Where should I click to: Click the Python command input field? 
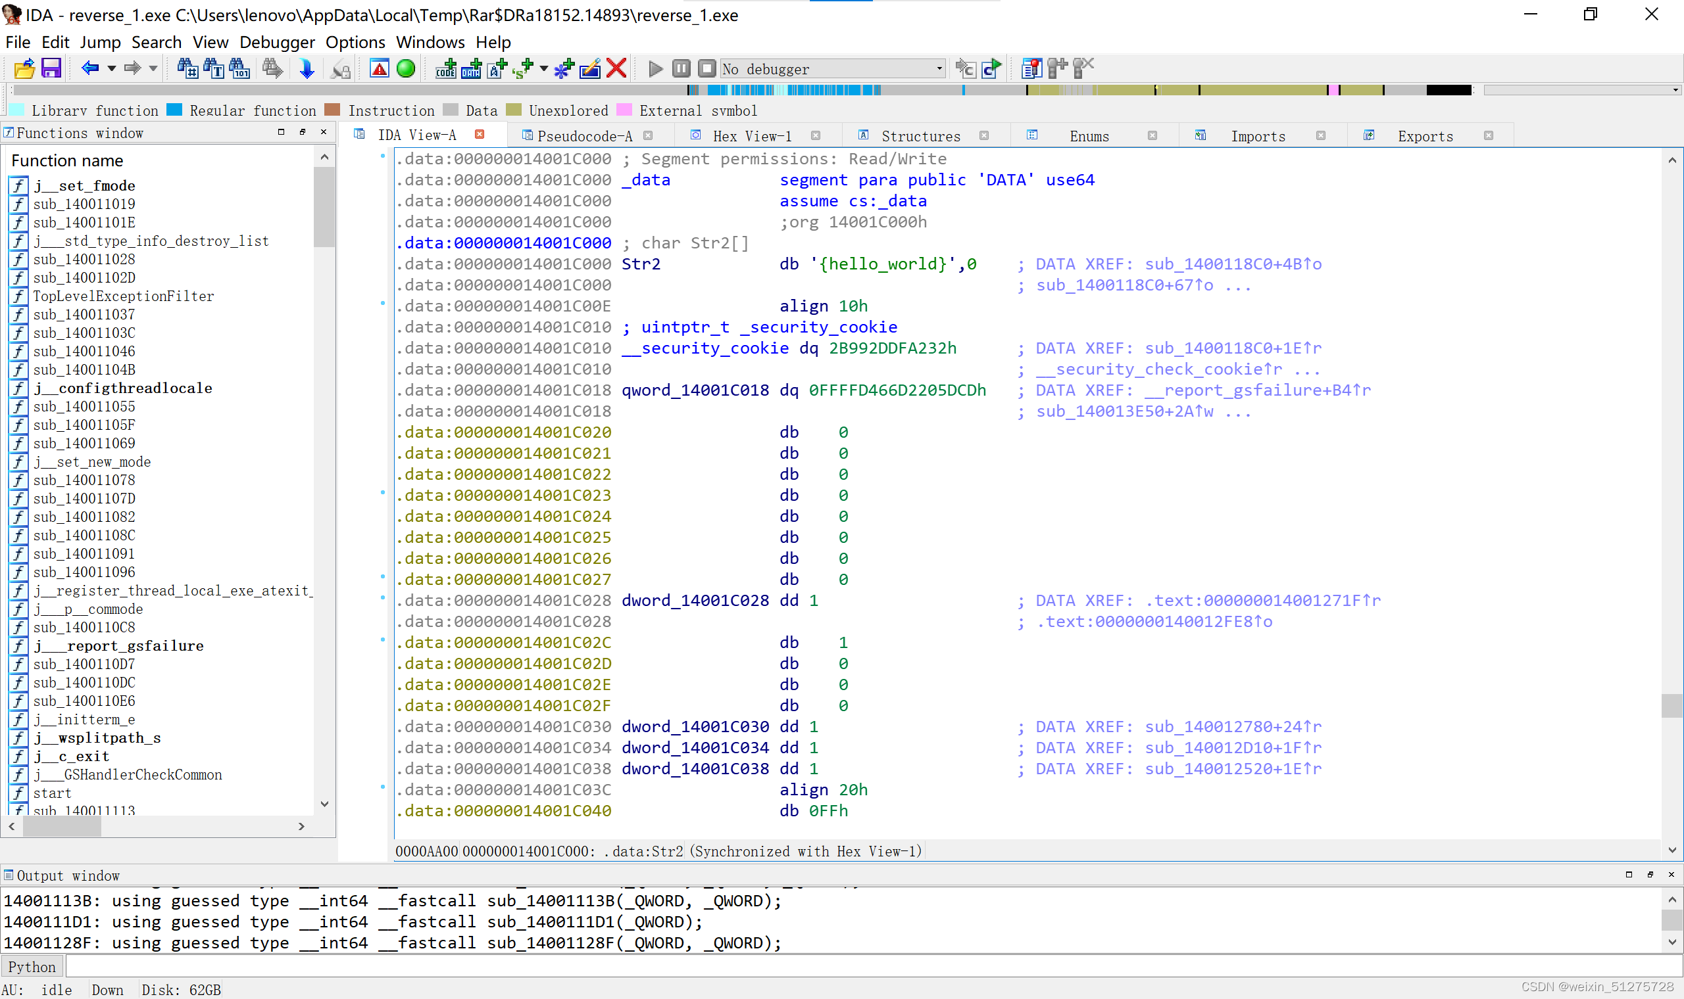coord(874,967)
